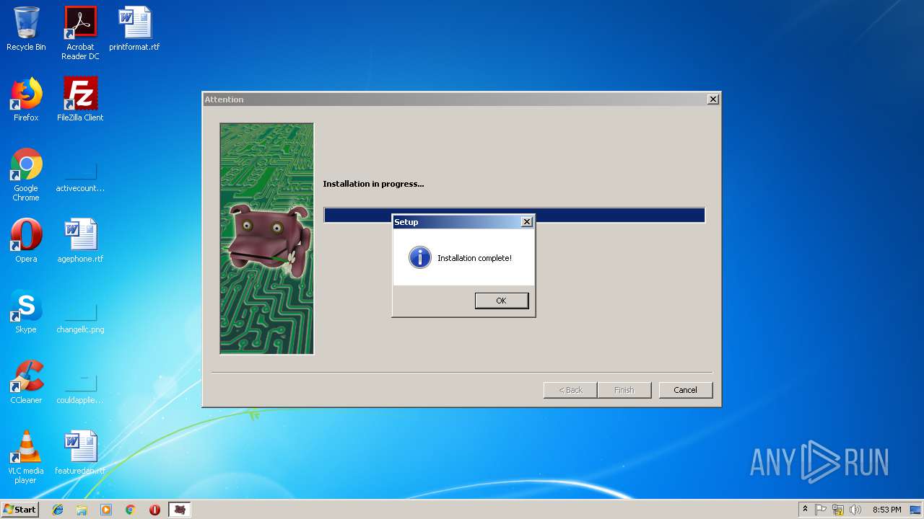
Task: Open the CCleaner desktop shortcut
Action: tap(26, 382)
